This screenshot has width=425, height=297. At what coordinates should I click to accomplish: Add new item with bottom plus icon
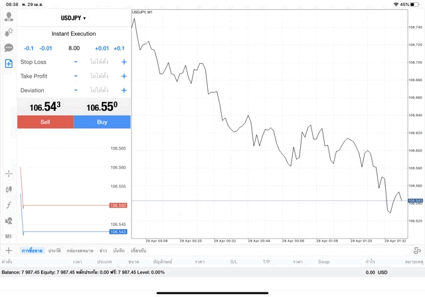(x=9, y=250)
